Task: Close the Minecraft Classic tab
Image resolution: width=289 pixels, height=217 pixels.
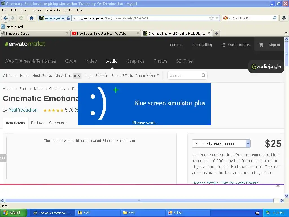Action: [x=67, y=33]
